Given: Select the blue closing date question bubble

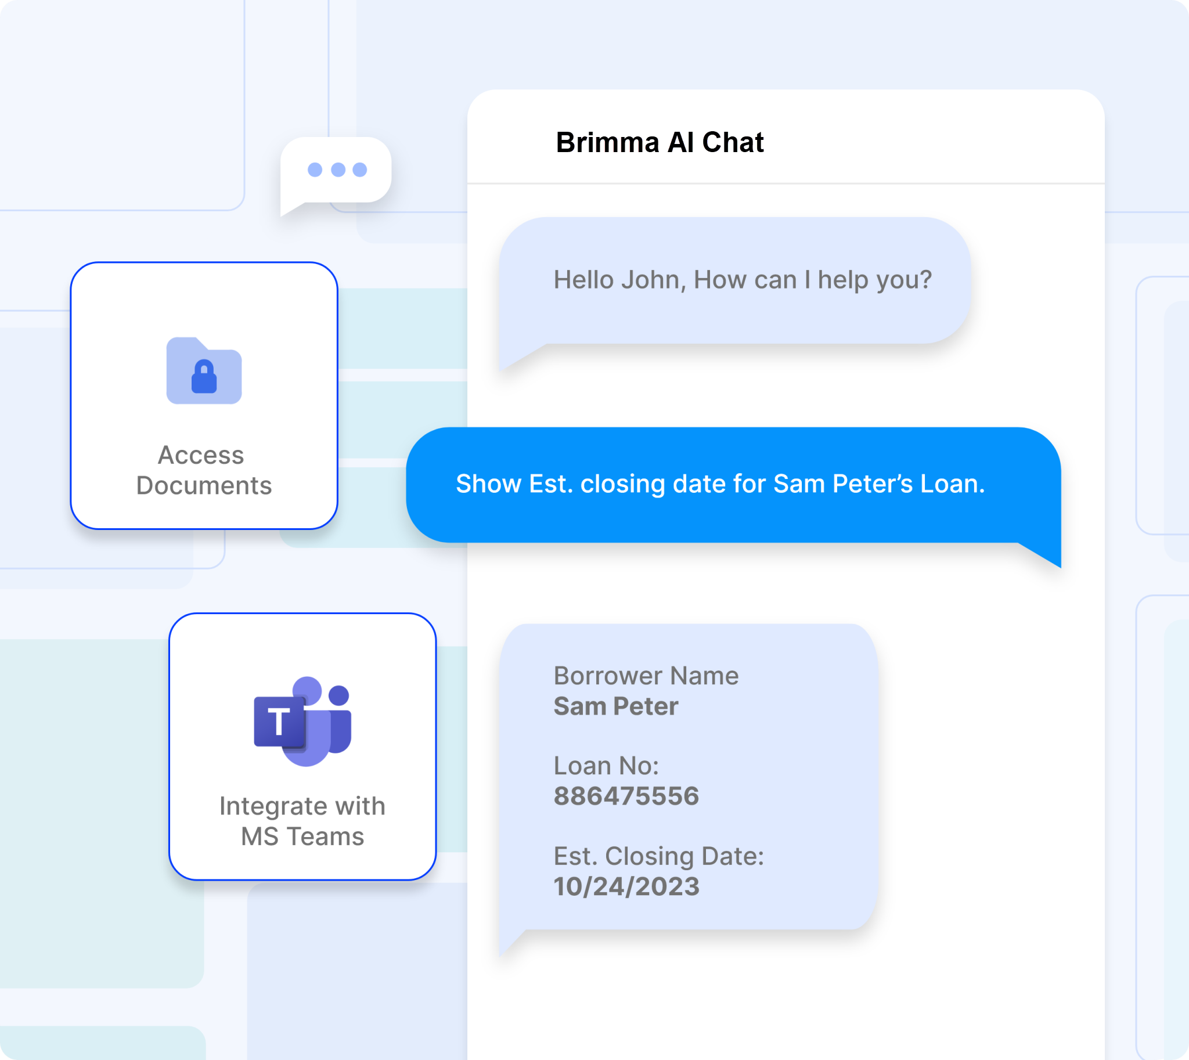Looking at the screenshot, I should point(719,484).
